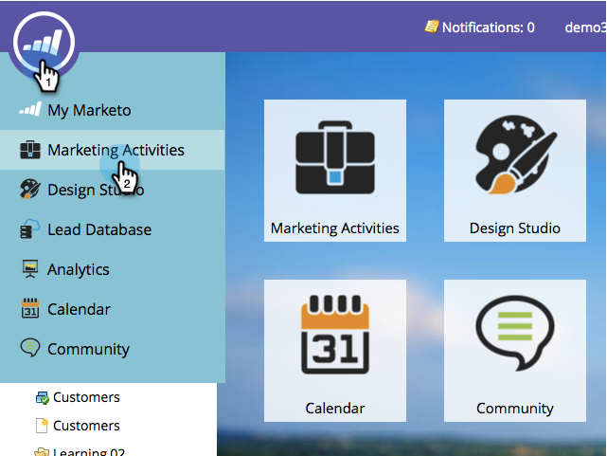This screenshot has width=607, height=456.
Task: Open Analytics from the navigation menu
Action: (113, 269)
